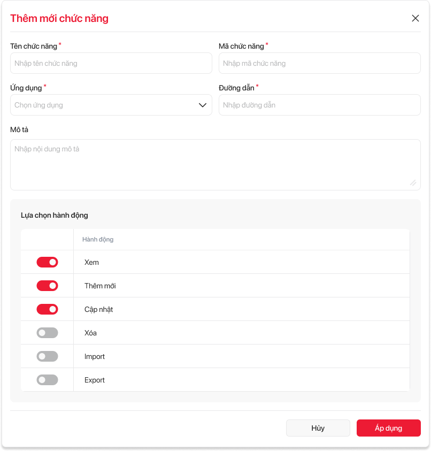
Task: Close the Thêm mới chức năng dialog
Action: click(x=415, y=18)
